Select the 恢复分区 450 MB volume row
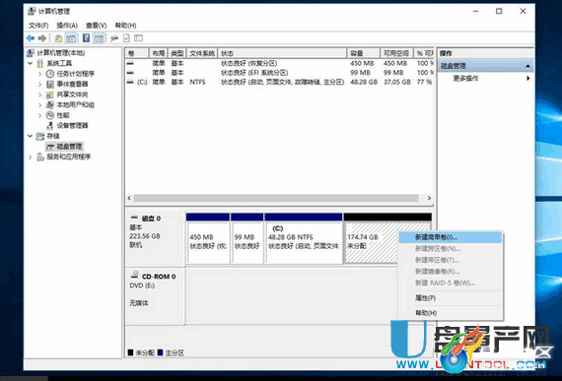This screenshot has height=381, width=562. 280,64
